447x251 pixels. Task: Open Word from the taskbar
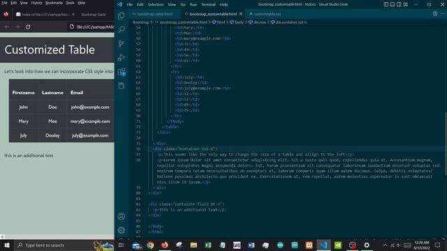pyautogui.click(x=251, y=245)
